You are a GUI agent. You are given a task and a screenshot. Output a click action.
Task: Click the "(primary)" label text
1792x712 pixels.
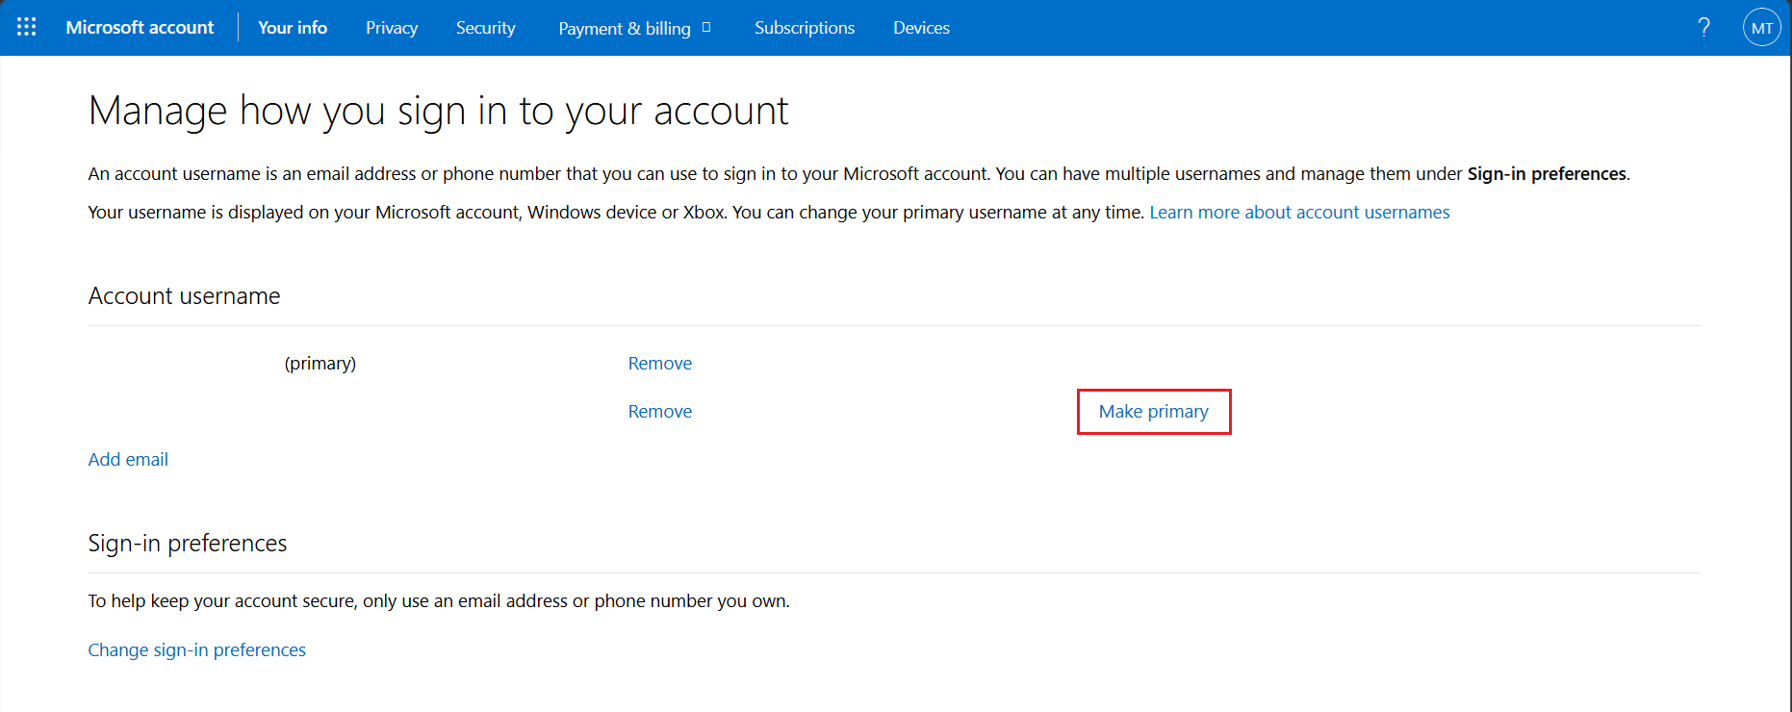(320, 364)
